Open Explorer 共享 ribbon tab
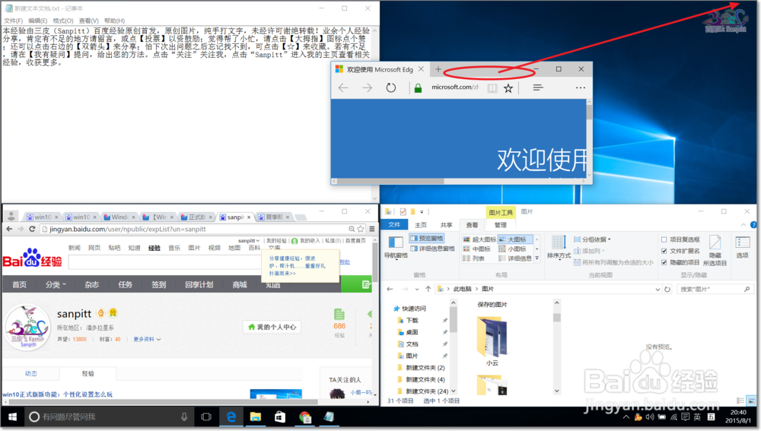Screen dimensions: 761x431 [447, 225]
